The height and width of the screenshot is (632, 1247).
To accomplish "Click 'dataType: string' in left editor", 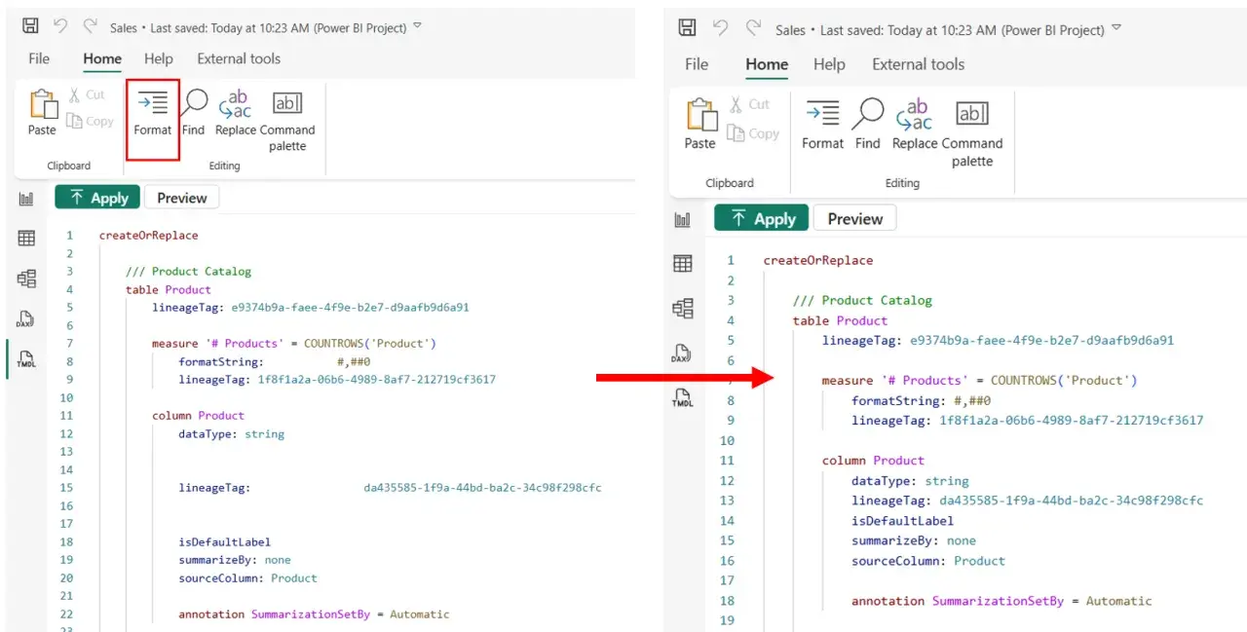I will [231, 433].
